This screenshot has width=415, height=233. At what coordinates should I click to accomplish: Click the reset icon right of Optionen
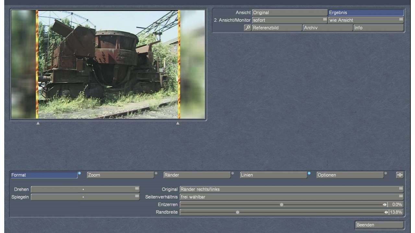tap(400, 175)
